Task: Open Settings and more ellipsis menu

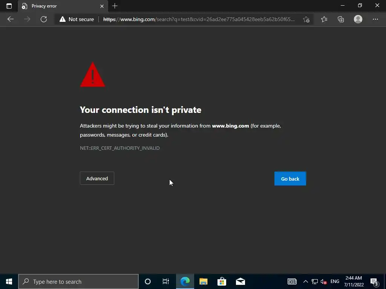Action: click(375, 19)
